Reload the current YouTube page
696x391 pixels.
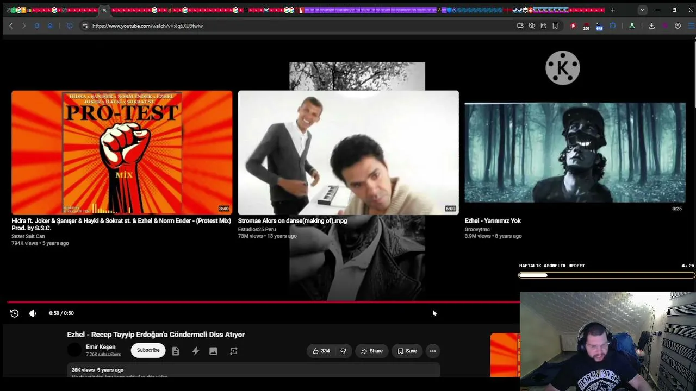(37, 26)
